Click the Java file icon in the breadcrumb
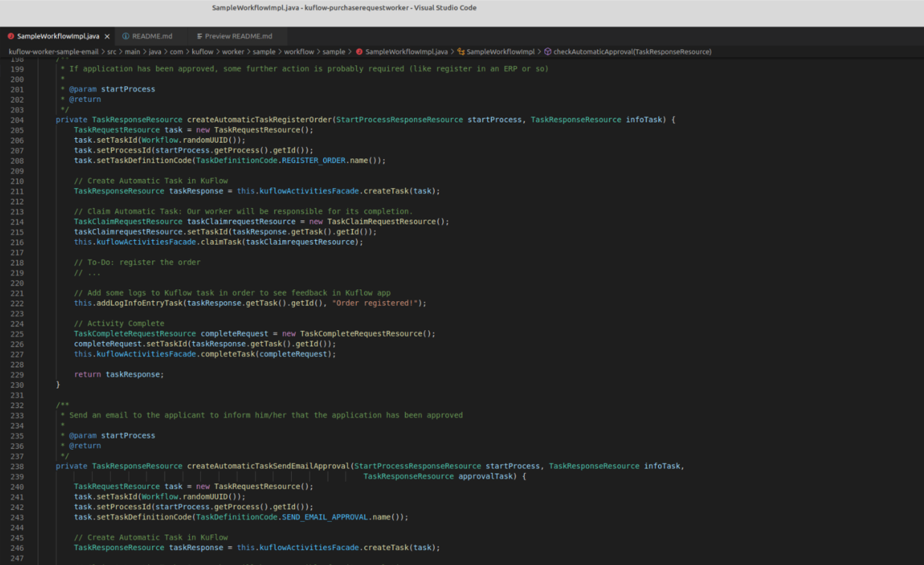This screenshot has width=924, height=565. (x=360, y=52)
